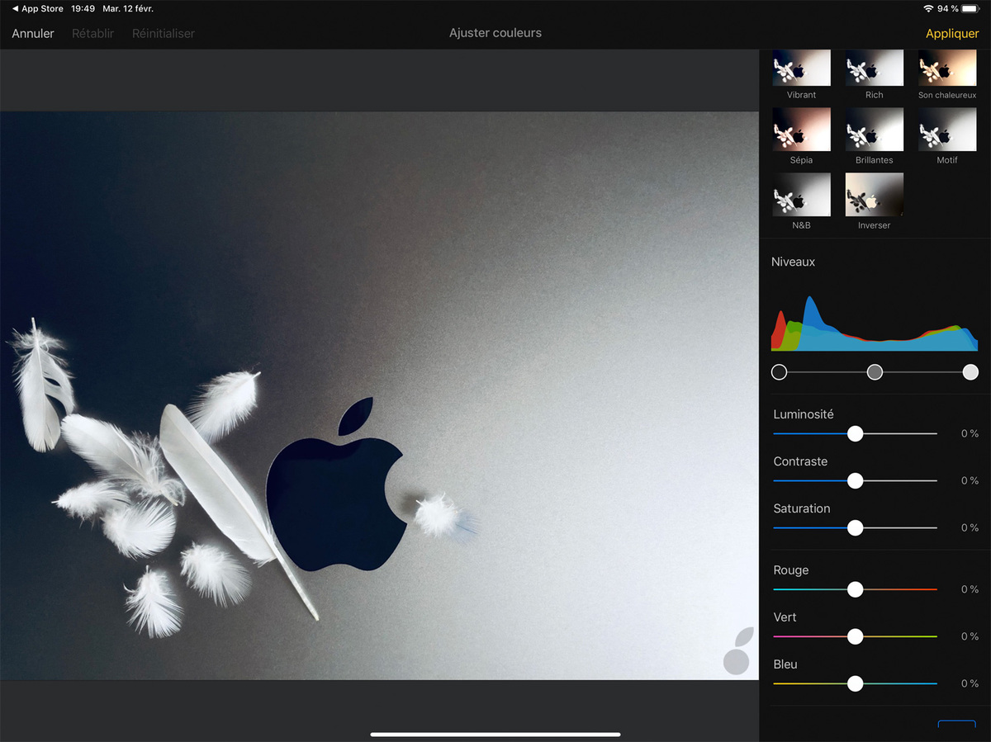Click the Mar. 12 févr. date
This screenshot has height=742, width=991.
click(129, 9)
